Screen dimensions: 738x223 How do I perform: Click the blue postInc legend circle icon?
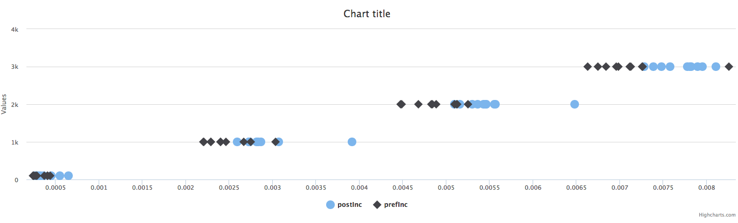click(x=330, y=205)
